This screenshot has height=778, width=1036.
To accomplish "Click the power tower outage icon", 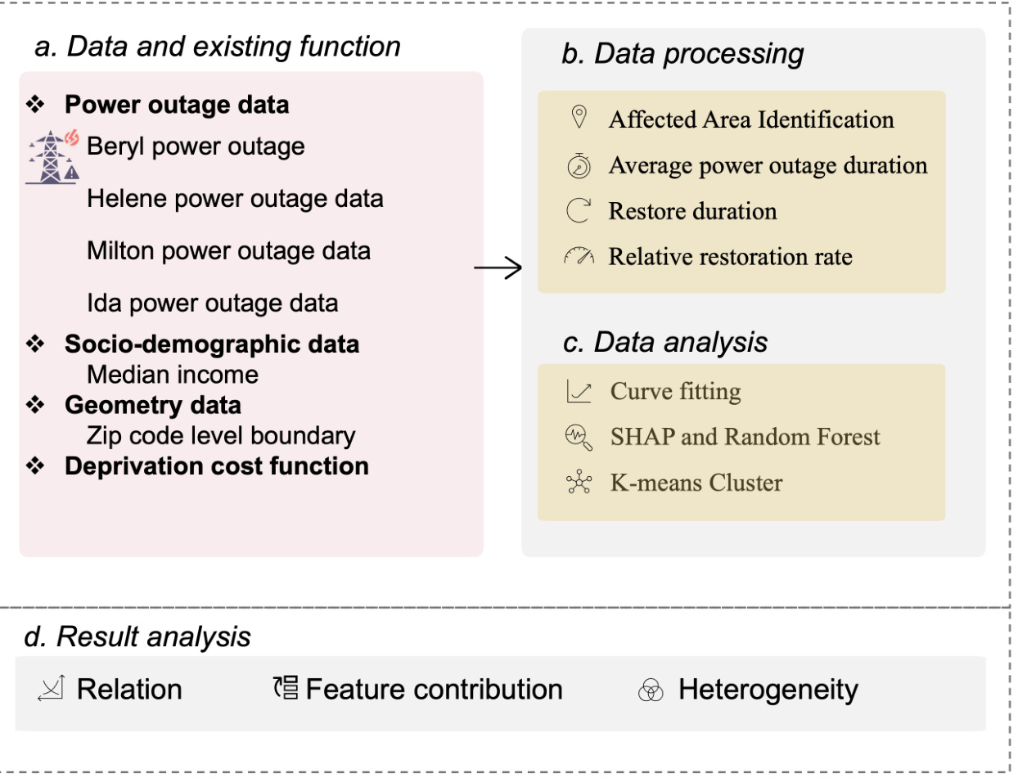I will click(52, 156).
